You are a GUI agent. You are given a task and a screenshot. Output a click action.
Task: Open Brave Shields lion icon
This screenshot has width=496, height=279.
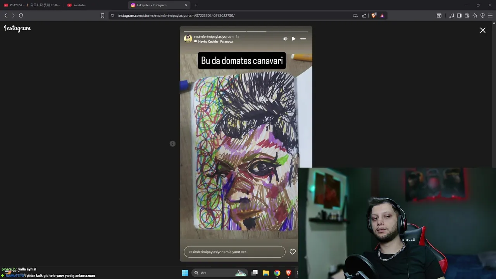pyautogui.click(x=374, y=15)
